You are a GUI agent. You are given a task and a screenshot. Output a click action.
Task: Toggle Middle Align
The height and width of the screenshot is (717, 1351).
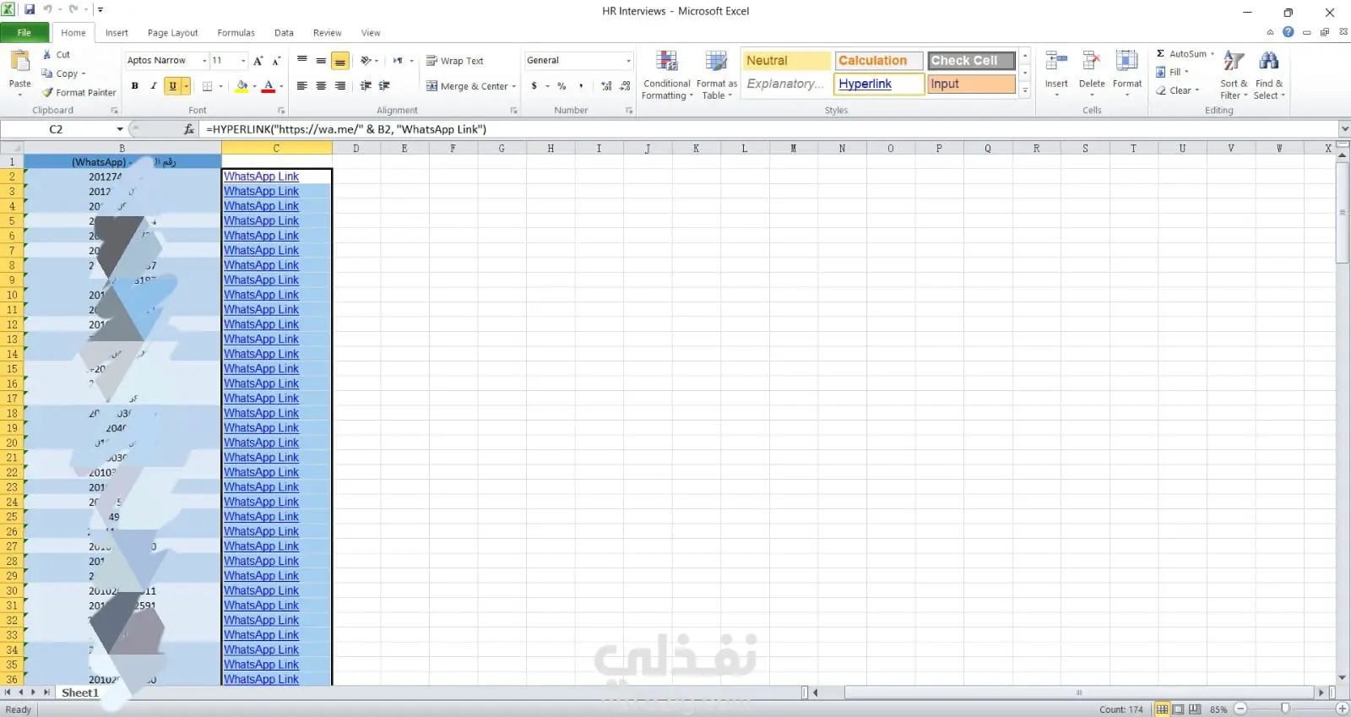tap(321, 61)
